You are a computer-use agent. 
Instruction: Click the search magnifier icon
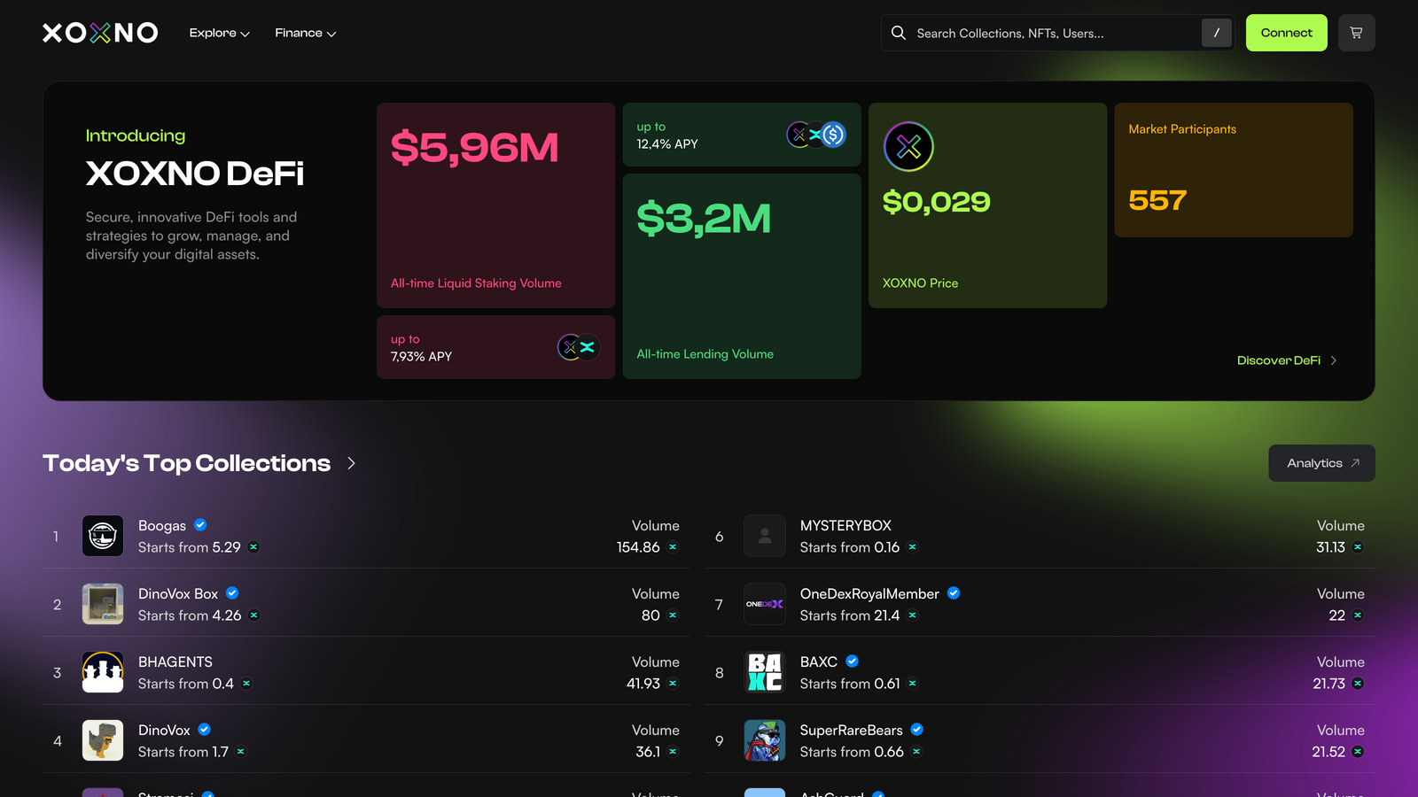coord(898,33)
